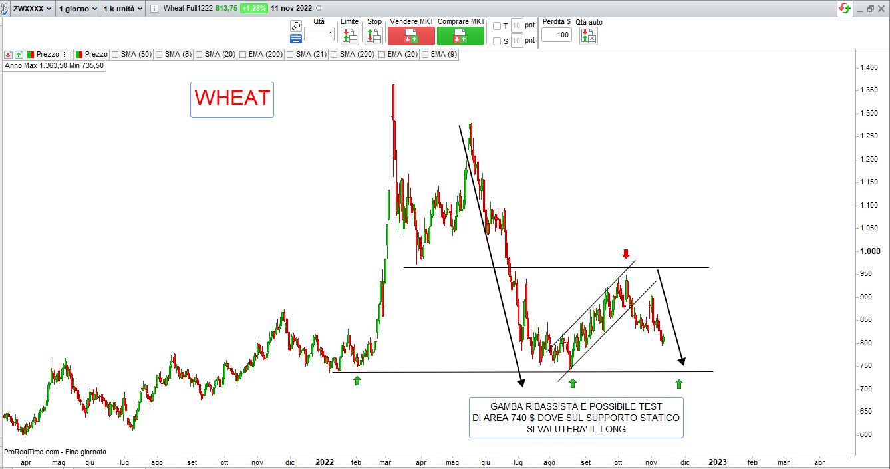Viewport: 890px width, 469px height.
Task: Click the 813,75 last price
Action: tap(227, 9)
